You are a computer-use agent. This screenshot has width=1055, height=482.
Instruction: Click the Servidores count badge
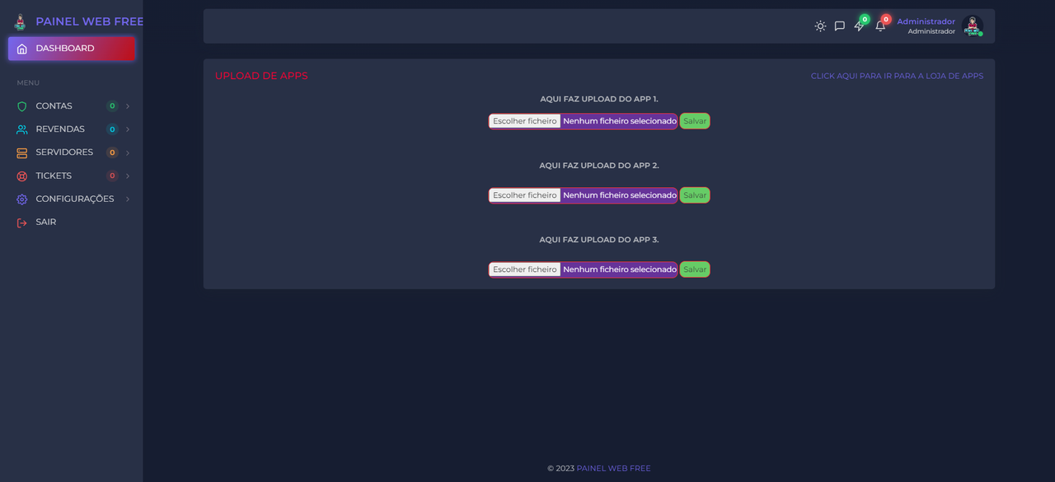pyautogui.click(x=112, y=152)
